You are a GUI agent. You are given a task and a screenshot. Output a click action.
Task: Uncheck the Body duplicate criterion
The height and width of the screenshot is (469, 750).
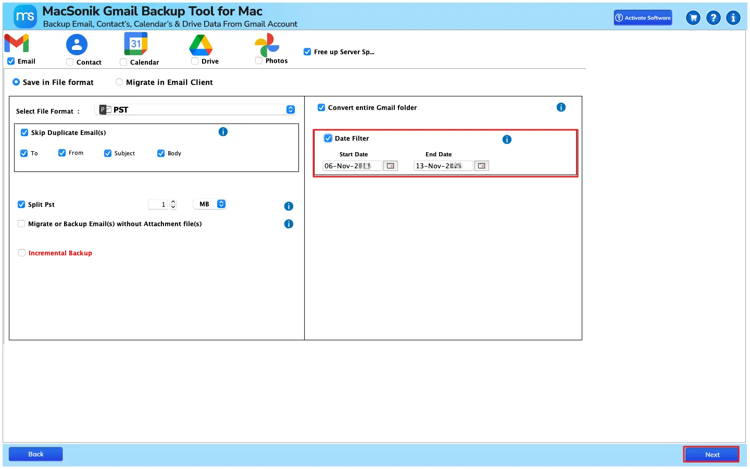pos(161,153)
